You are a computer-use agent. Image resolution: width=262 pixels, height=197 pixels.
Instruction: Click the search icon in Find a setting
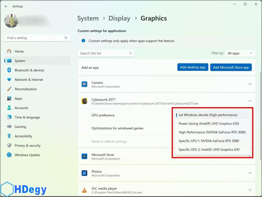pos(66,38)
